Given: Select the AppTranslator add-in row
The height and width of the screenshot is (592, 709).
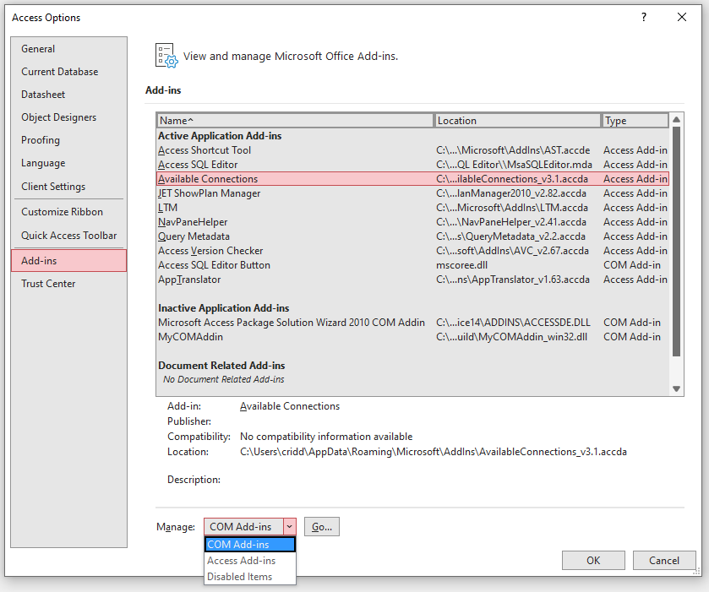Looking at the screenshot, I should pyautogui.click(x=412, y=280).
